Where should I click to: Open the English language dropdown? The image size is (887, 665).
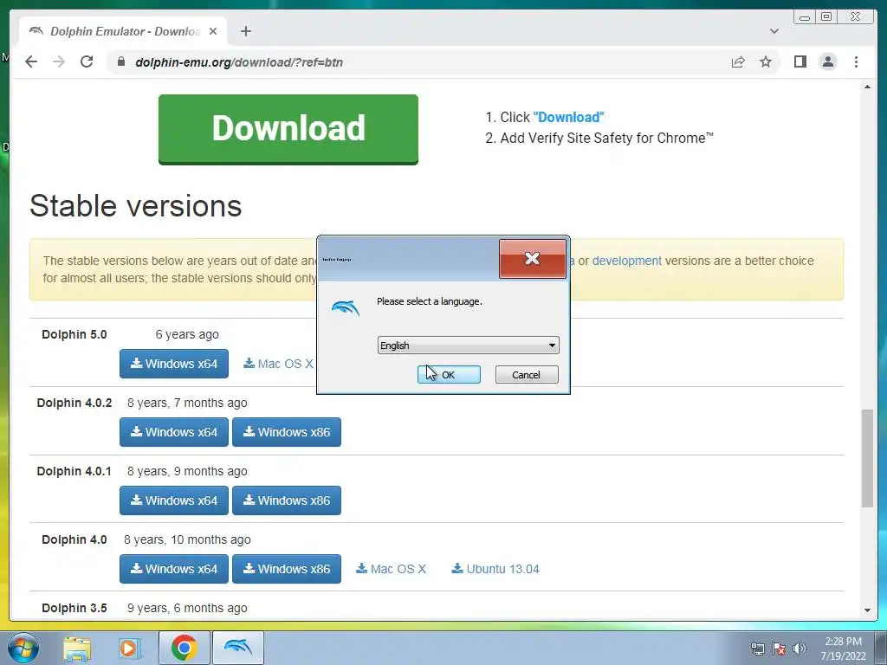coord(468,345)
